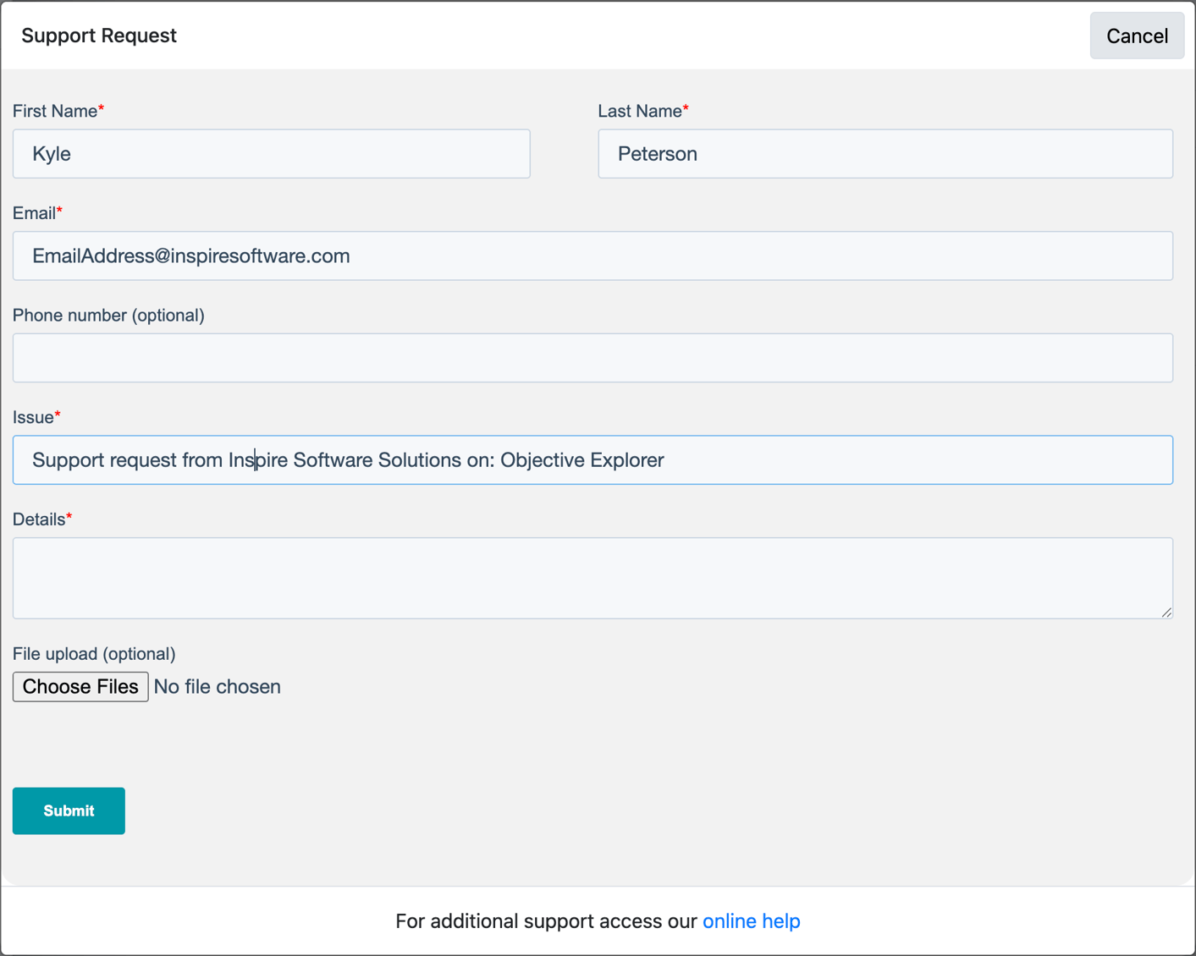Click inside the Details text area
The height and width of the screenshot is (956, 1196).
coord(592,578)
